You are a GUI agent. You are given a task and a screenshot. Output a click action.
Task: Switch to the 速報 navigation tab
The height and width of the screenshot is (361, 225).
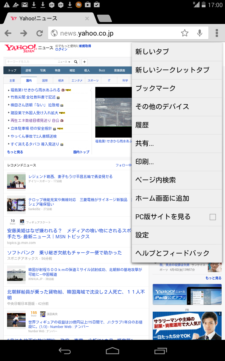(x=28, y=70)
